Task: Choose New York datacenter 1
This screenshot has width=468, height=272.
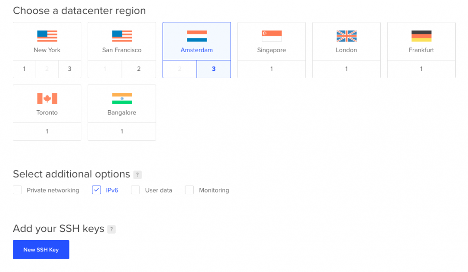Action: click(x=25, y=69)
